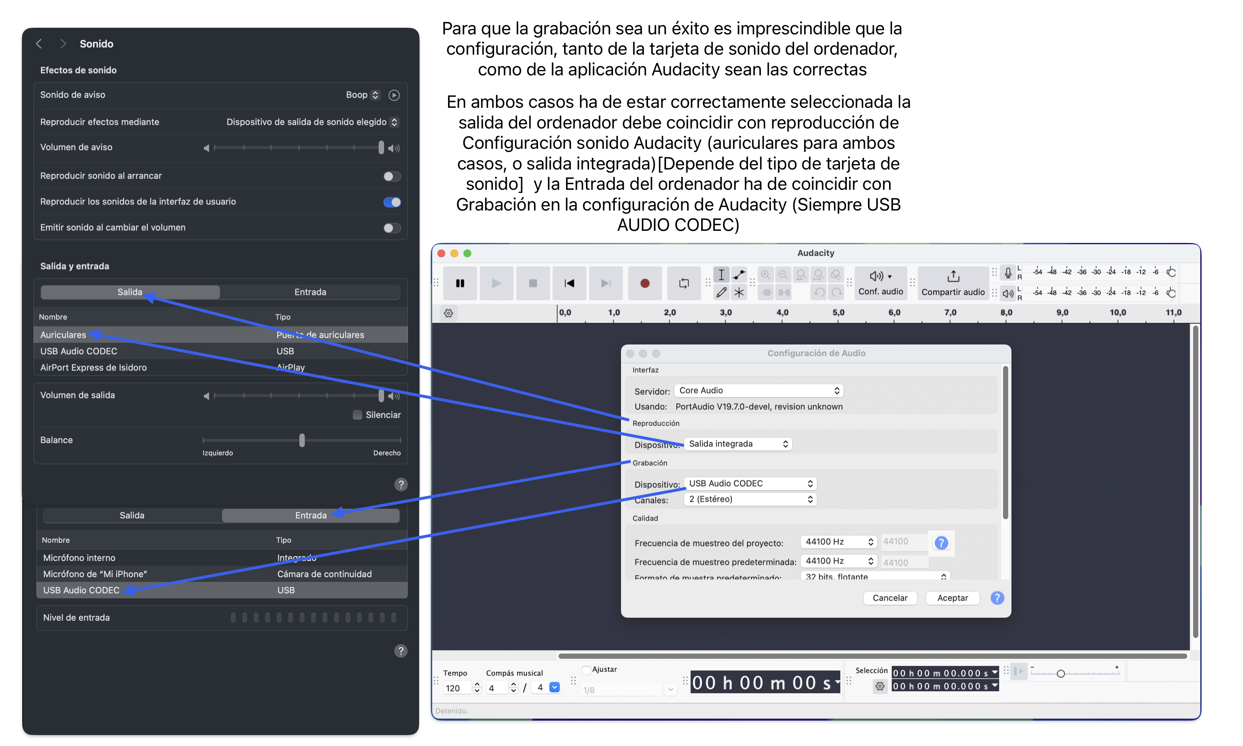Open Reproducción device Salida integrada dropdown
Screen dimensions: 1243x746
[x=738, y=444]
